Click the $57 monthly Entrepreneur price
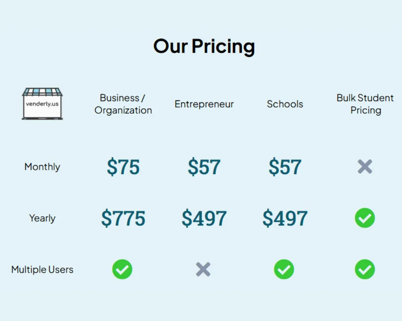Viewport: 402px width, 321px height. pos(204,167)
